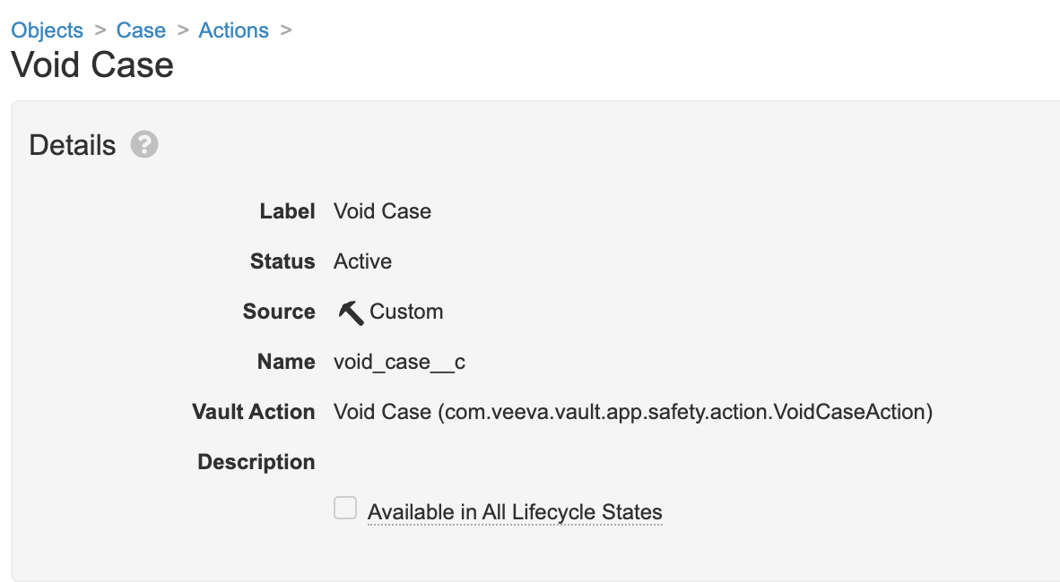The width and height of the screenshot is (1060, 582).
Task: Click the breadcrumb separator after Actions
Action: coord(286,30)
